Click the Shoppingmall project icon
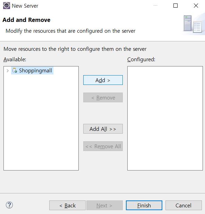This screenshot has height=214, width=205. click(x=15, y=70)
